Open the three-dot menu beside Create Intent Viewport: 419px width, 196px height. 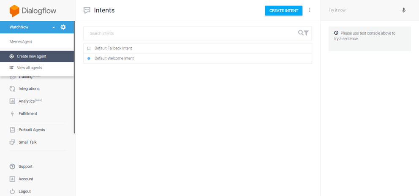(x=310, y=10)
